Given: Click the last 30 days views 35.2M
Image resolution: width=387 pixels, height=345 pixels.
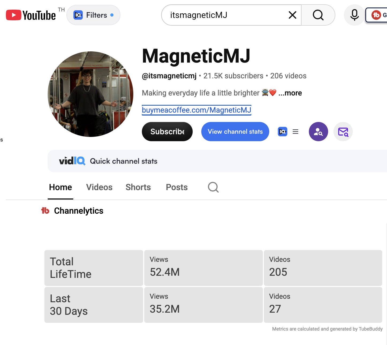Looking at the screenshot, I should (165, 309).
